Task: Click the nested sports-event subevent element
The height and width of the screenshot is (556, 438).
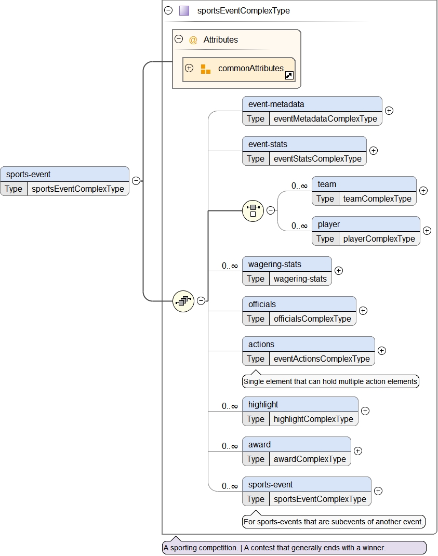Action: coord(307,485)
